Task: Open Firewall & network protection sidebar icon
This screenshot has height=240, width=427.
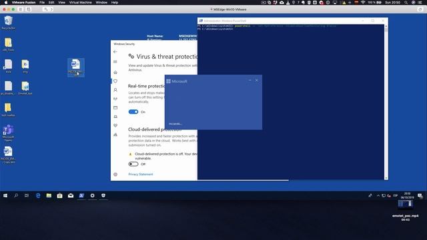Action: (x=115, y=99)
